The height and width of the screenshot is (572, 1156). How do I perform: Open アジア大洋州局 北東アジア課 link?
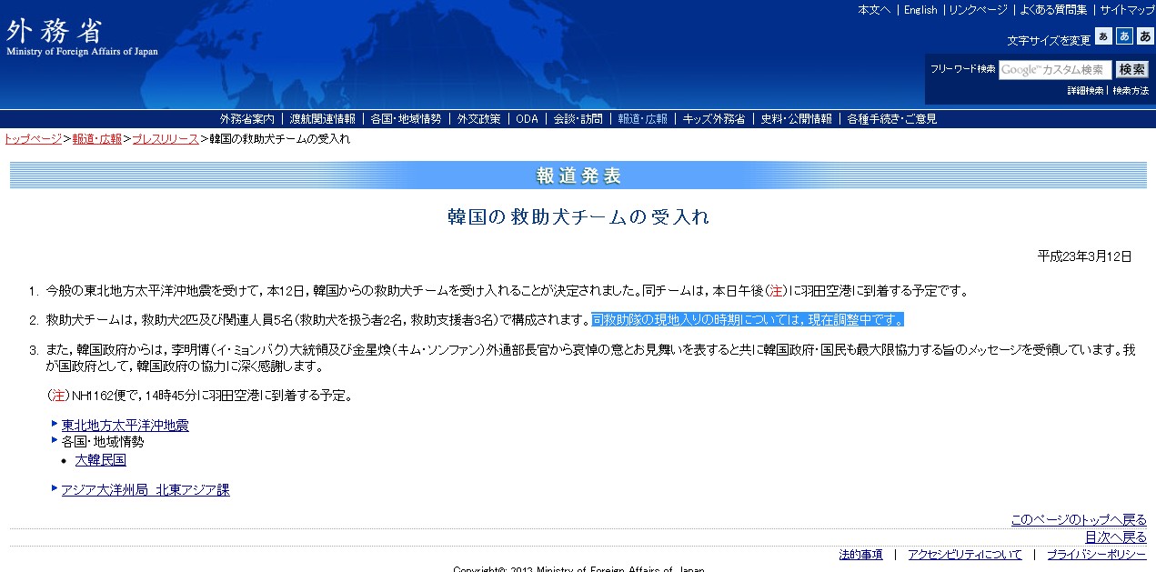tap(146, 490)
